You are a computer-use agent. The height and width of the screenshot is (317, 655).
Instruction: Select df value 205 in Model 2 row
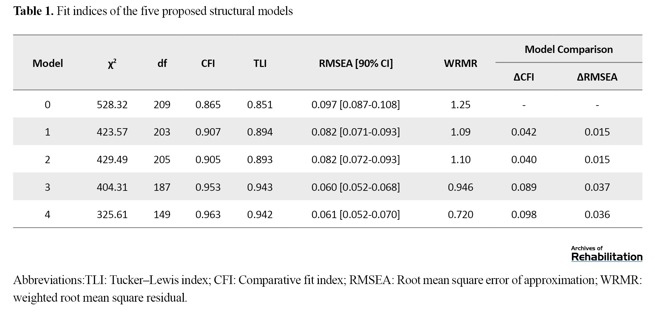coord(162,159)
